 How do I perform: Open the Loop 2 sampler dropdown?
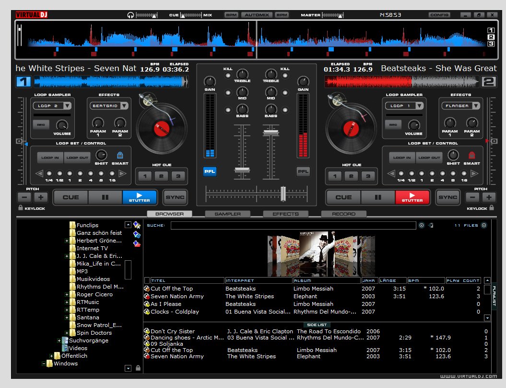68,106
